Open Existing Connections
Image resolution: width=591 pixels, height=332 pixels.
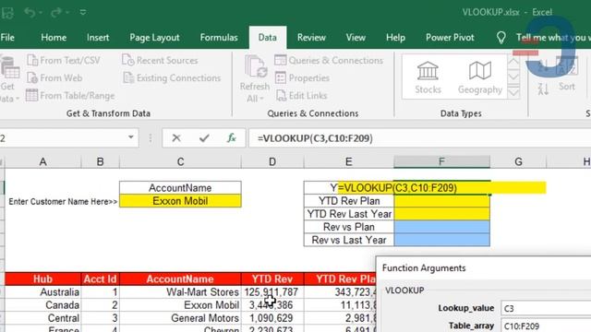[172, 77]
